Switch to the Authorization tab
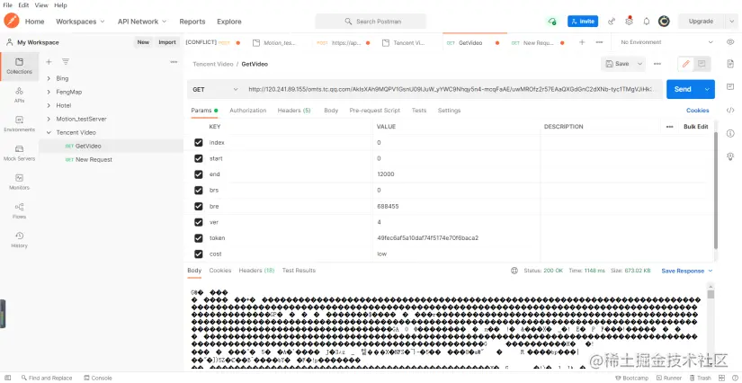The width and height of the screenshot is (742, 383). [x=248, y=111]
